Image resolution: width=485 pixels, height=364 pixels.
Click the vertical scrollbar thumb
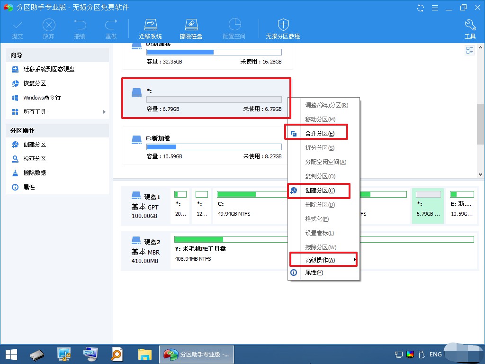480,124
